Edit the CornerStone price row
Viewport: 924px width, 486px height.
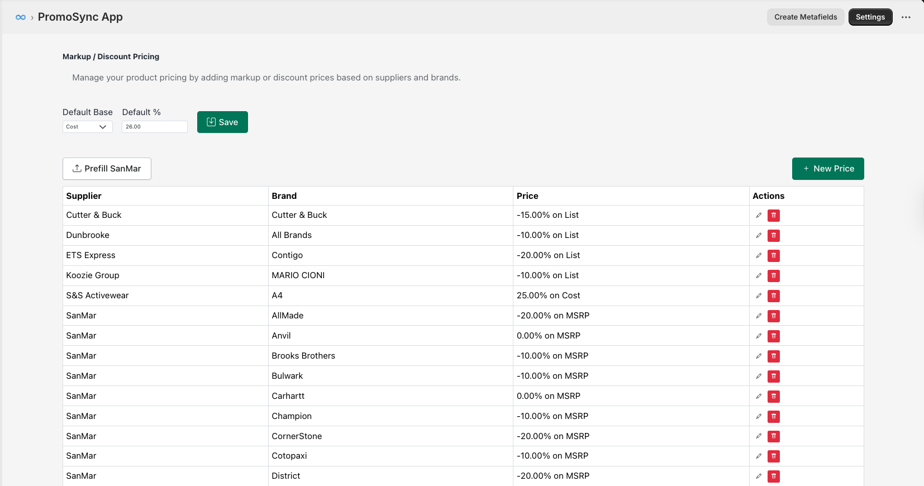(759, 436)
